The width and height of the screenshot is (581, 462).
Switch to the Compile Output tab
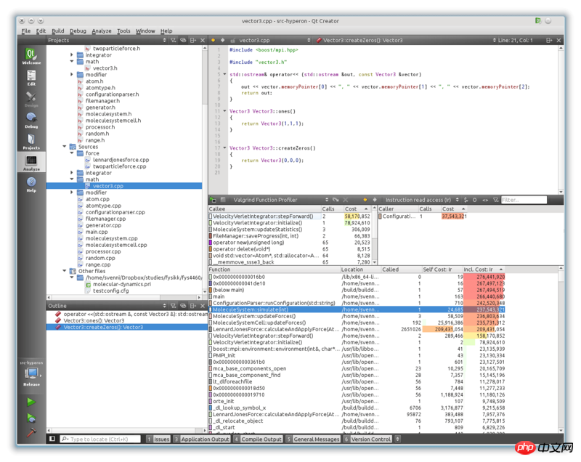(260, 439)
